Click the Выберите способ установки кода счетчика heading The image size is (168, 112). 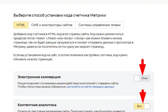click(x=60, y=15)
